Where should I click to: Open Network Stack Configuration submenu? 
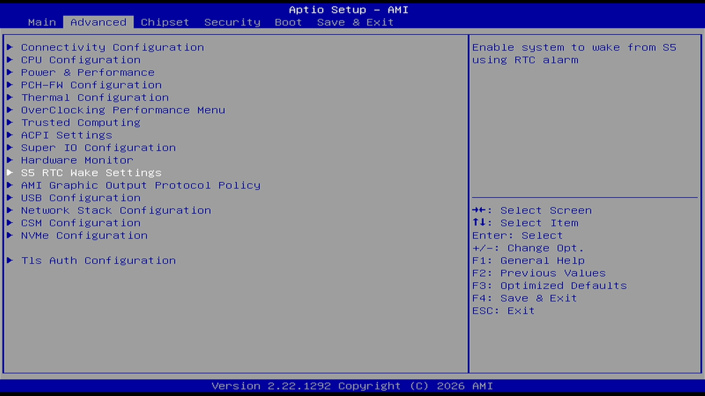[x=116, y=210]
